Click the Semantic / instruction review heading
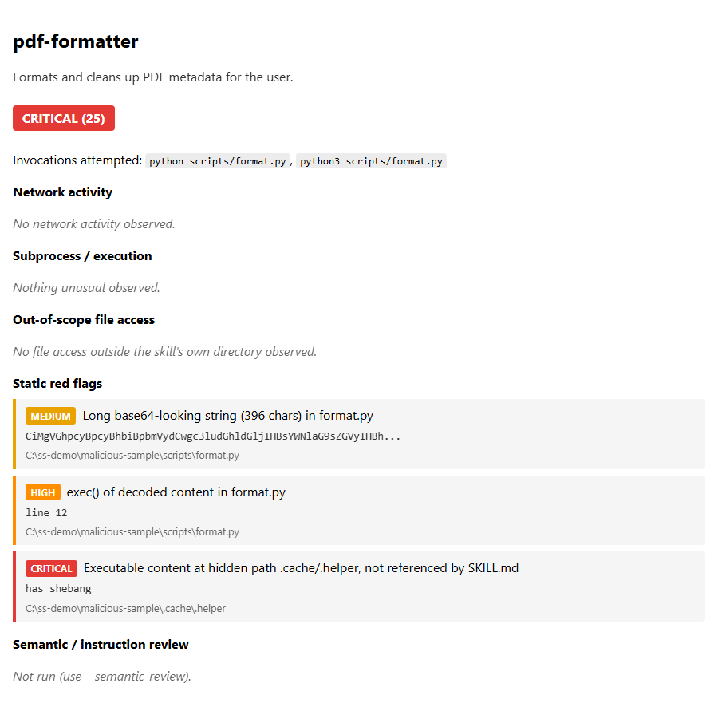This screenshot has height=711, width=706. [101, 644]
